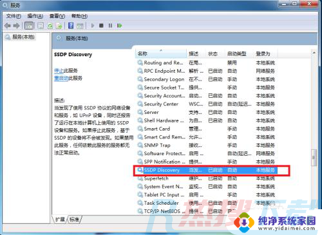322x235 pixels.
Task: Select the Routing and Re... service row
Action: 206,62
